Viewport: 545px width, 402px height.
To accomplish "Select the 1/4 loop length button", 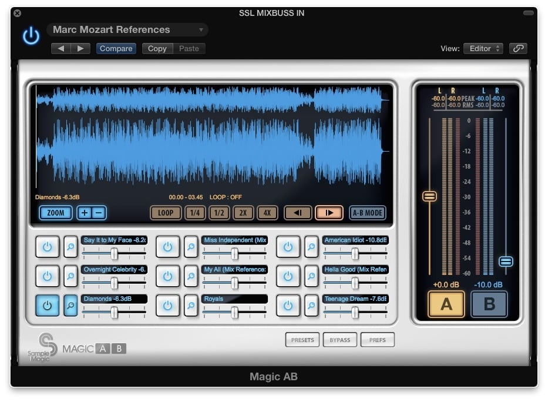I will pyautogui.click(x=195, y=213).
